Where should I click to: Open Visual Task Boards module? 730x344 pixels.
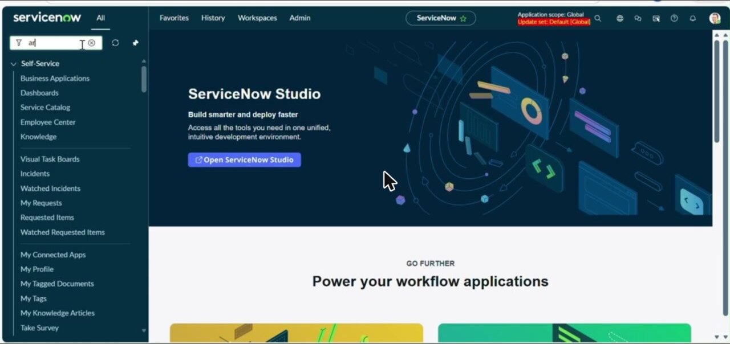(50, 159)
